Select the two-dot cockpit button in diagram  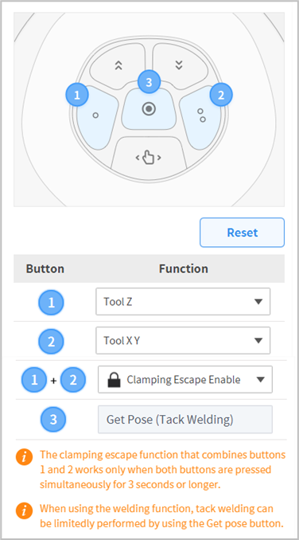[x=200, y=116]
